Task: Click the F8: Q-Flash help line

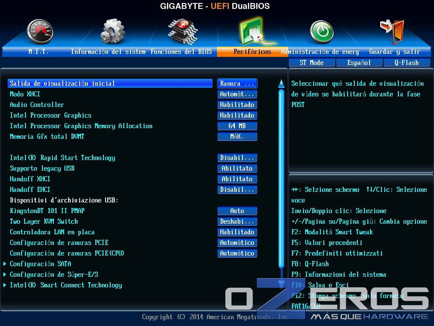Action: (310, 264)
